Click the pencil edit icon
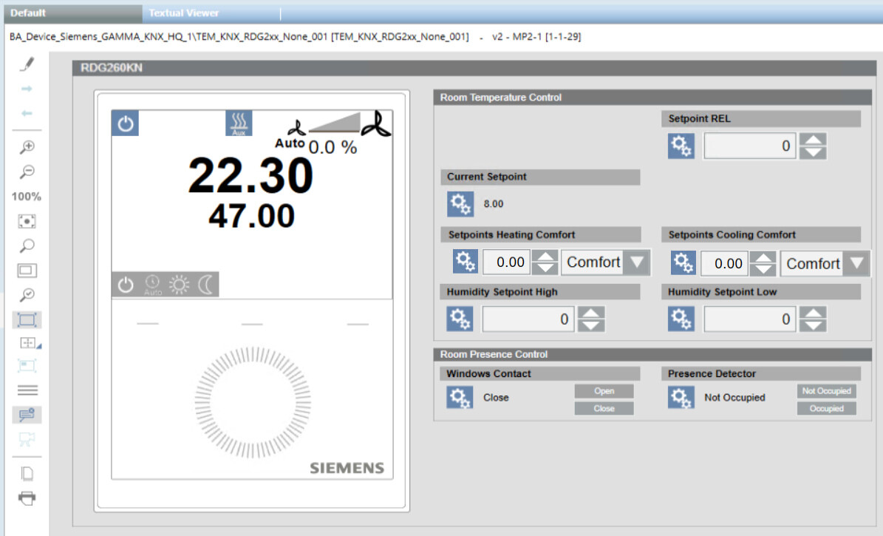883x536 pixels. [x=27, y=65]
